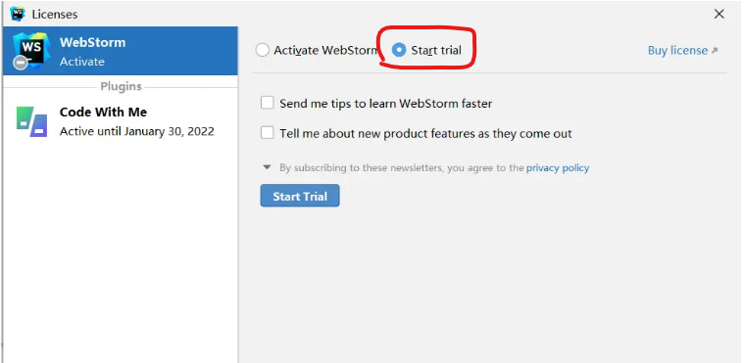Click the gray minus badge on WS icon
Screen dimensions: 744x363
[20, 63]
